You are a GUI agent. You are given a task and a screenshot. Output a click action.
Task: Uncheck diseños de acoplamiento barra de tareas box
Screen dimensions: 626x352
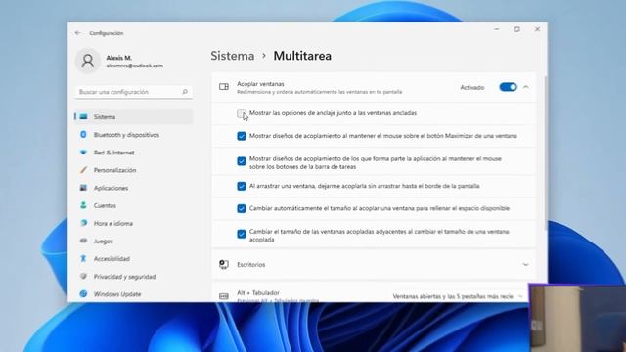[242, 161]
